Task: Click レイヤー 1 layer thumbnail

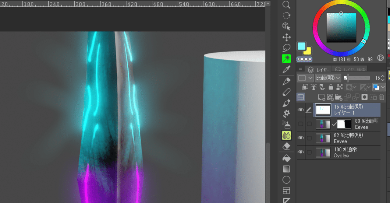Action: pyautogui.click(x=322, y=110)
